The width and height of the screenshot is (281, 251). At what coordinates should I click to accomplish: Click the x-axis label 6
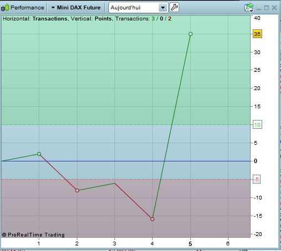[228, 244]
